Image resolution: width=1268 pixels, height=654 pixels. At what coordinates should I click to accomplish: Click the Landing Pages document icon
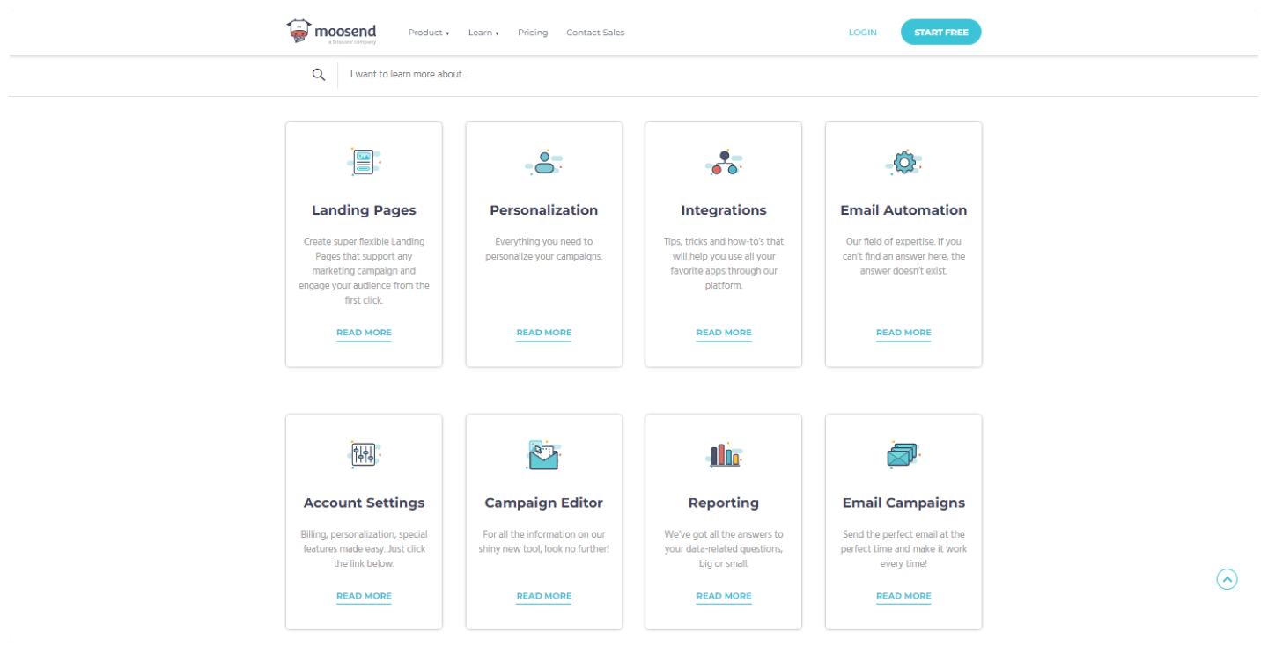[364, 162]
